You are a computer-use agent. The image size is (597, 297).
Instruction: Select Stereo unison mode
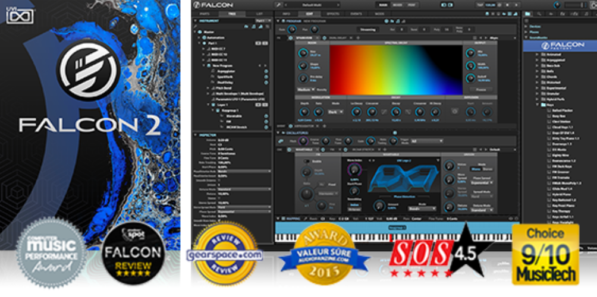tap(488, 169)
